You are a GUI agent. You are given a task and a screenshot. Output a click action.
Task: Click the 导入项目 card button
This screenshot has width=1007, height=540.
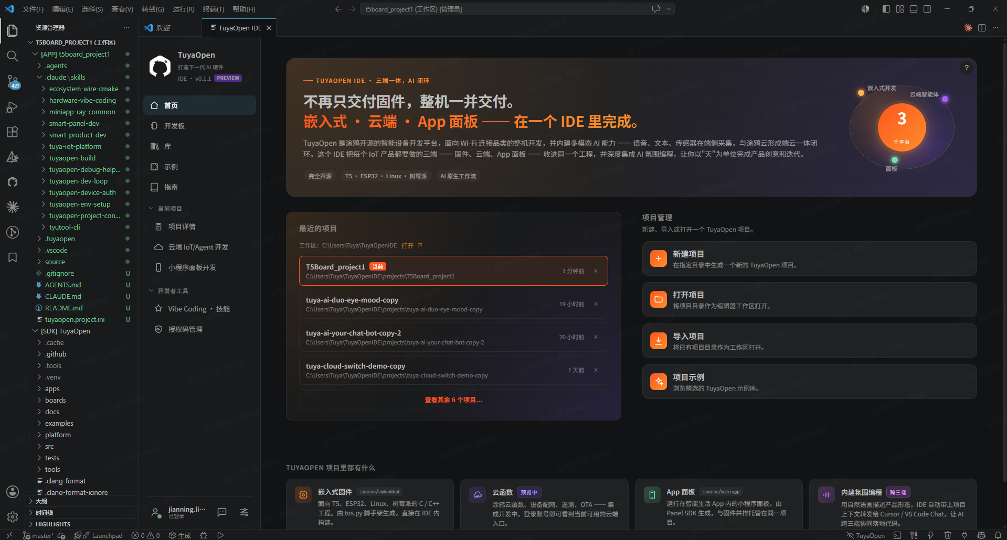[x=809, y=341]
